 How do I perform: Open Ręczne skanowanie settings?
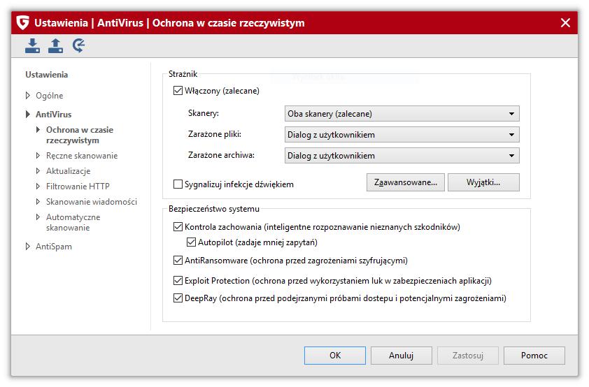[x=82, y=156]
